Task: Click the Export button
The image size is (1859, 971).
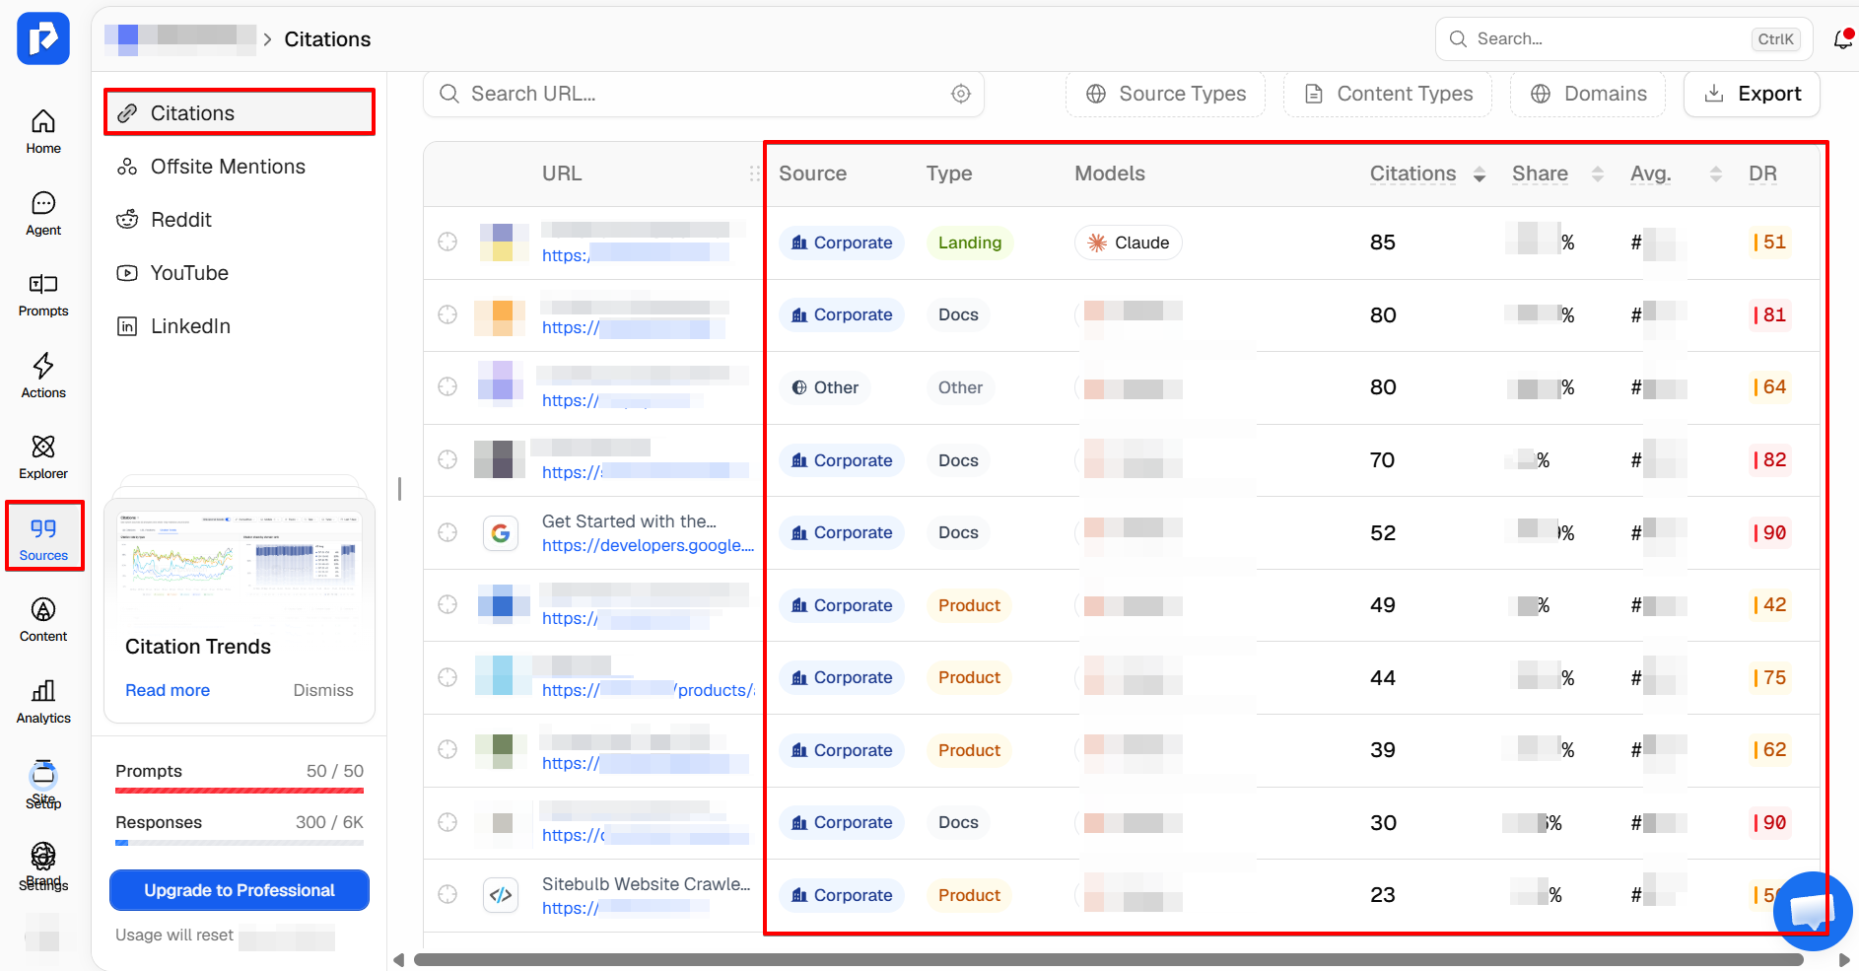Action: pyautogui.click(x=1752, y=94)
